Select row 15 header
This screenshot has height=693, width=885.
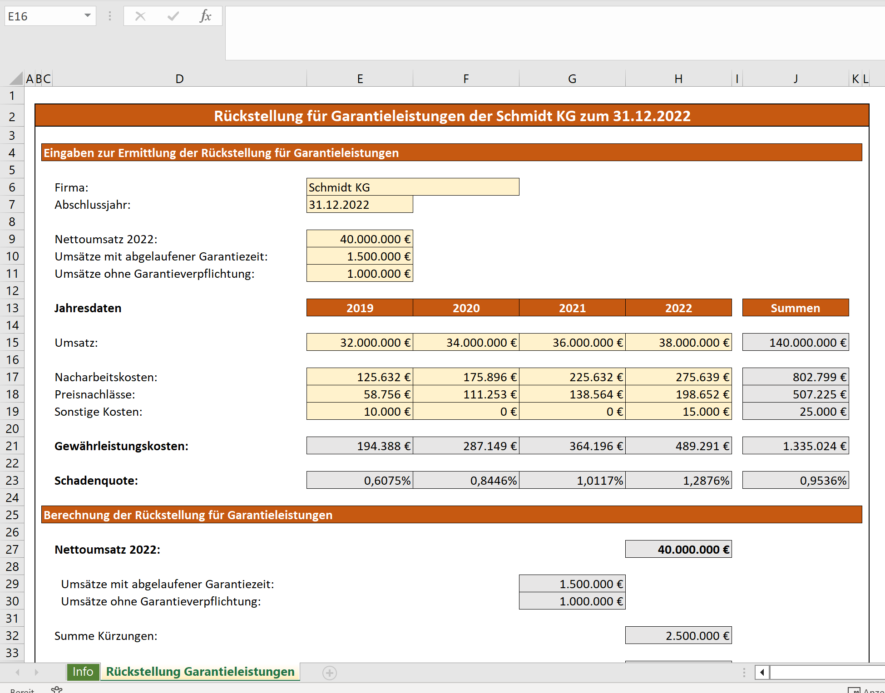pos(12,343)
